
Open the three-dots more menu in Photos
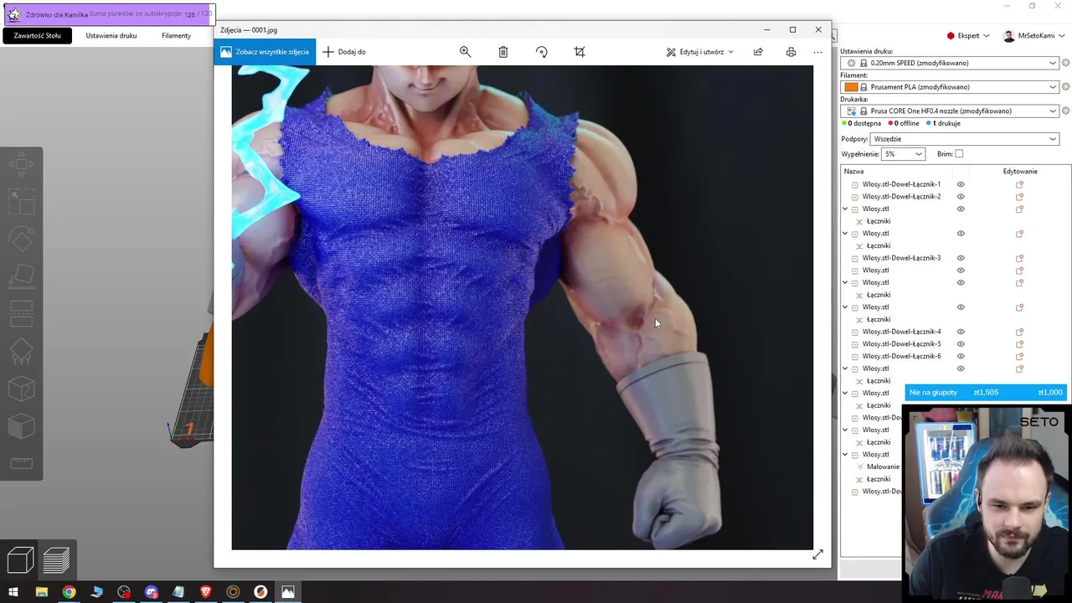tap(818, 52)
